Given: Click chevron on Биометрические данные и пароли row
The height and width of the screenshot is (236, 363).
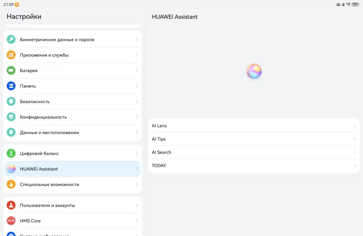Looking at the screenshot, I should pyautogui.click(x=137, y=40).
